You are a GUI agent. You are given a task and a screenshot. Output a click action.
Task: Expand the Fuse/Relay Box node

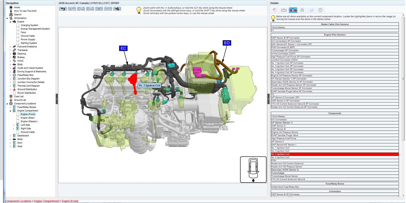(10, 75)
